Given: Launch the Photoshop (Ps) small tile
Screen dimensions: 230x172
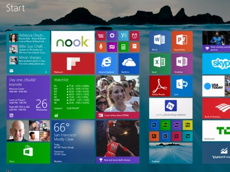Looking at the screenshot, I should pyautogui.click(x=154, y=125).
